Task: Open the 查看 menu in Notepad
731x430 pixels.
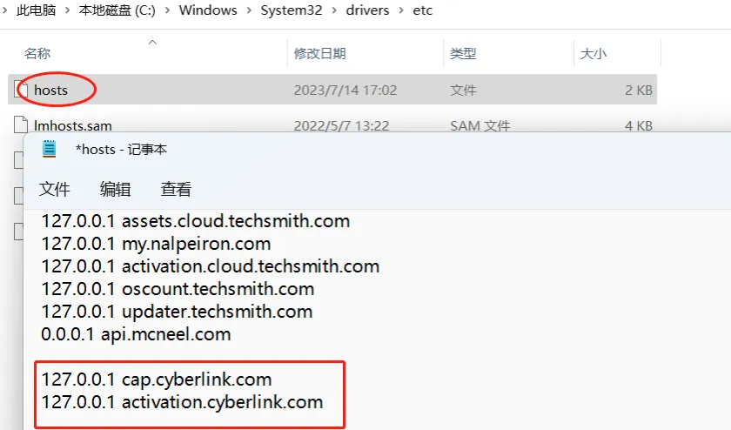Action: coord(176,189)
